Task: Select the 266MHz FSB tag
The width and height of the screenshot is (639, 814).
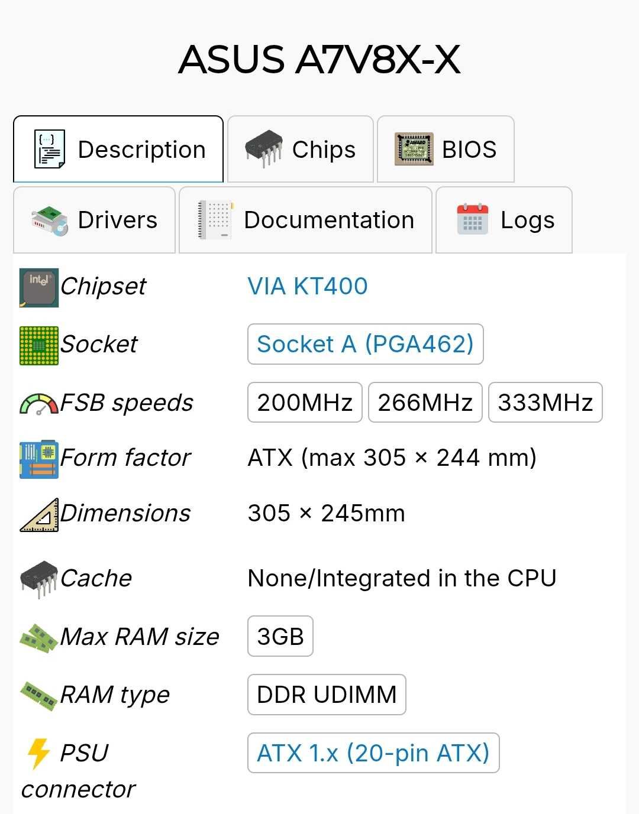Action: coord(425,403)
